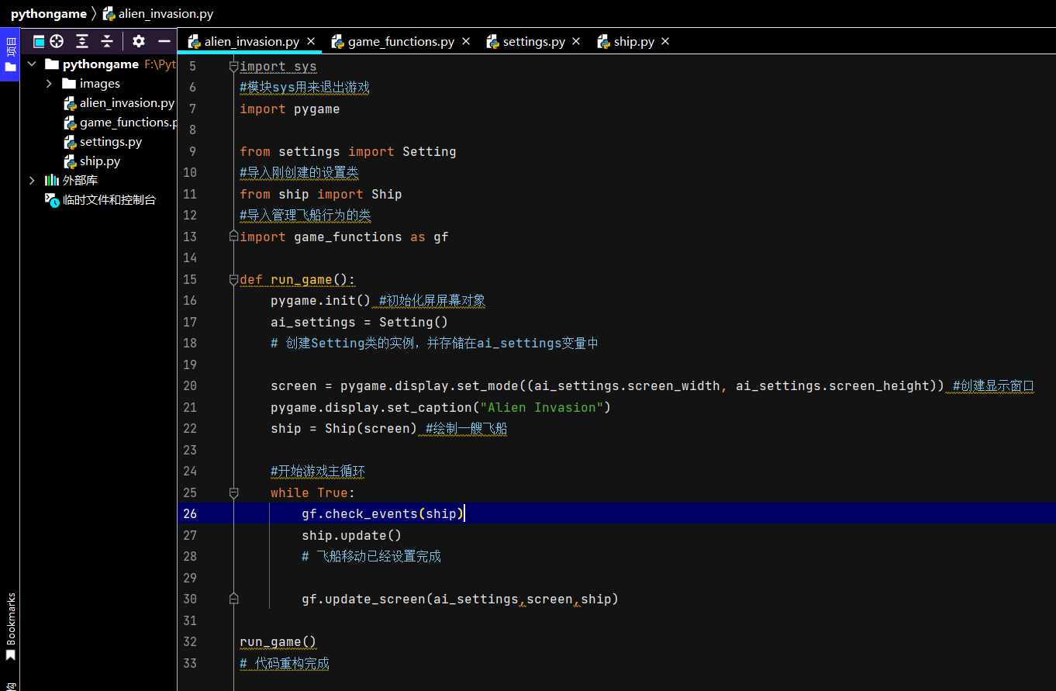The height and width of the screenshot is (691, 1056).
Task: Click 'game_functions' in import line 13
Action: [348, 237]
